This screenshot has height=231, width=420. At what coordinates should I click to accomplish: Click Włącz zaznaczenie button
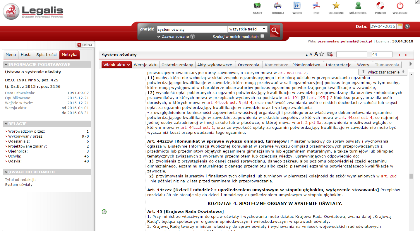[x=383, y=72]
